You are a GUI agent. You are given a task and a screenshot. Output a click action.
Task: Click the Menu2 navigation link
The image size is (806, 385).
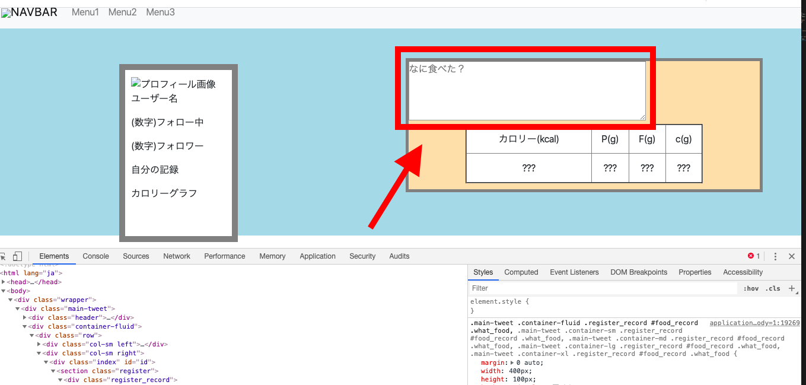[x=122, y=11]
